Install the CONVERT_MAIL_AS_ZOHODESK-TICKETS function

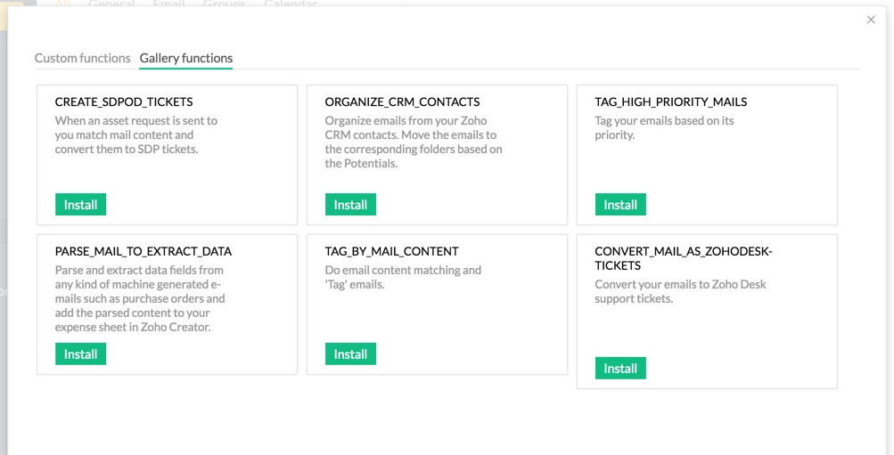coord(620,369)
